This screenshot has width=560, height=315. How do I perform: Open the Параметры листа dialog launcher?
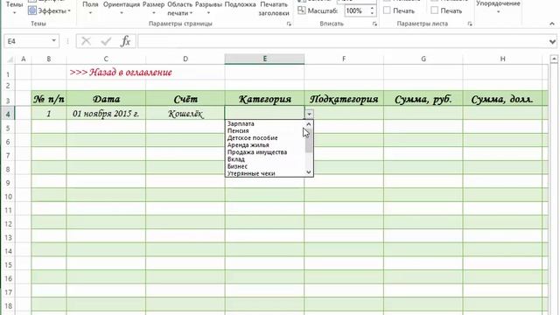pos(470,24)
